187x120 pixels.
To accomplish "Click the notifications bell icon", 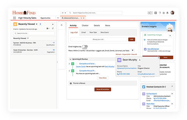I will 167,13.
